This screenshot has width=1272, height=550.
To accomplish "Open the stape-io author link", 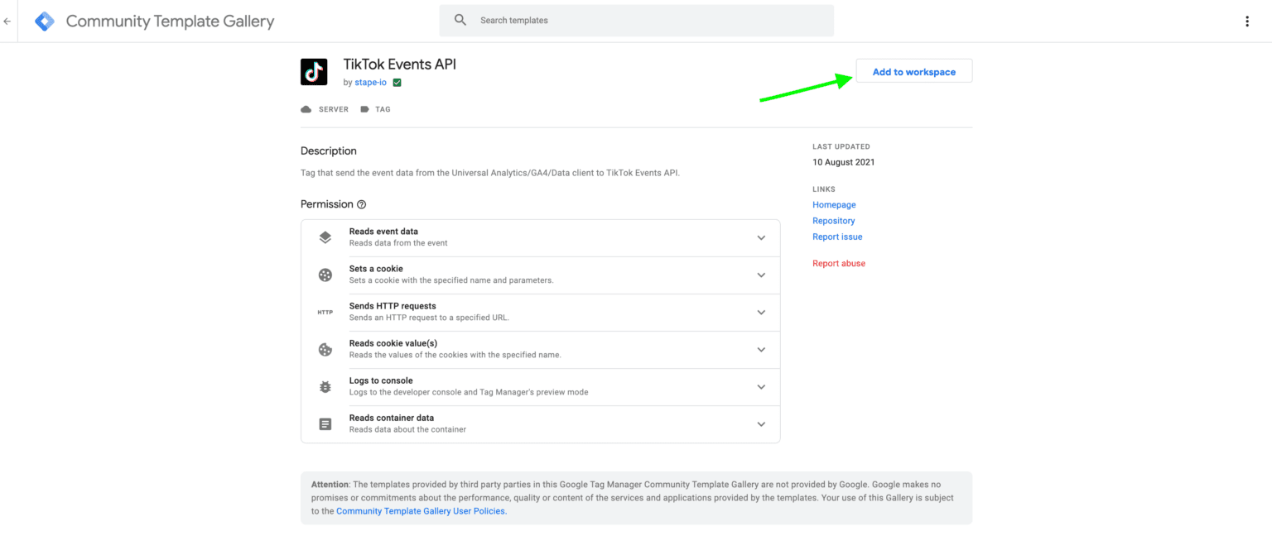I will click(x=370, y=83).
